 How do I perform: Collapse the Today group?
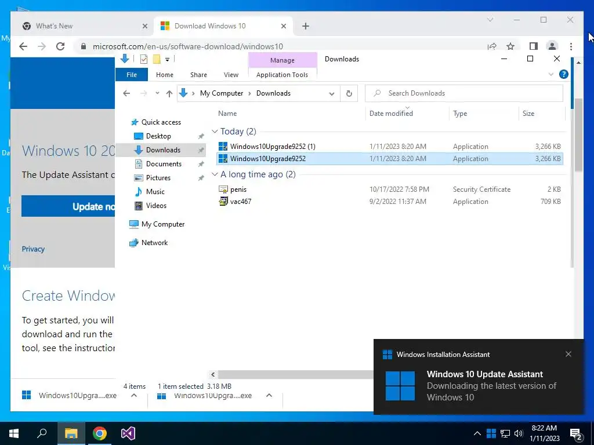pos(215,132)
